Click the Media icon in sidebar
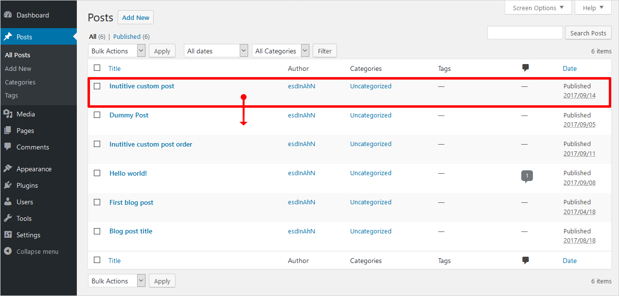619x296 pixels. coord(8,114)
